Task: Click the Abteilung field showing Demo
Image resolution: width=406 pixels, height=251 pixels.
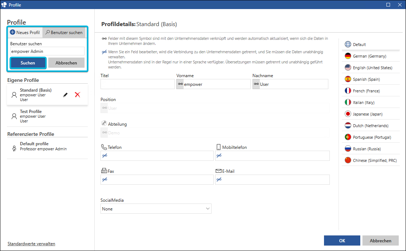Action: 215,133
